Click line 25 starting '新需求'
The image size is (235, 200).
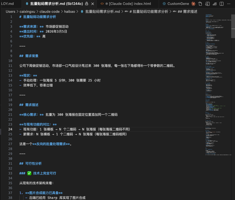click(x=75, y=134)
